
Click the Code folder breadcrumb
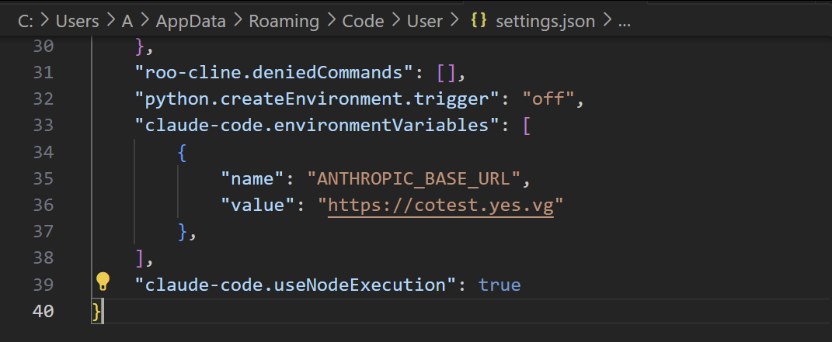pyautogui.click(x=363, y=21)
